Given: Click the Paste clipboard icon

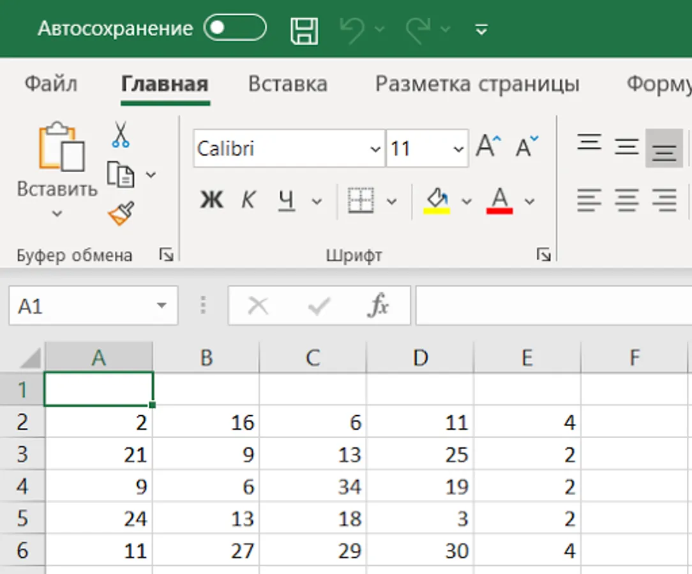Looking at the screenshot, I should (61, 147).
